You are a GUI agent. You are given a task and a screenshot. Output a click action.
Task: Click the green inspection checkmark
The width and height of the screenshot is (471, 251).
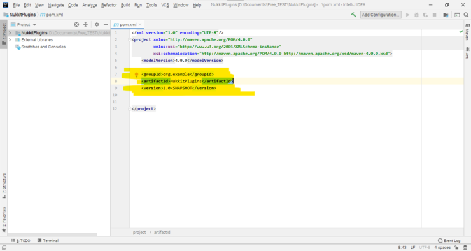(x=461, y=32)
